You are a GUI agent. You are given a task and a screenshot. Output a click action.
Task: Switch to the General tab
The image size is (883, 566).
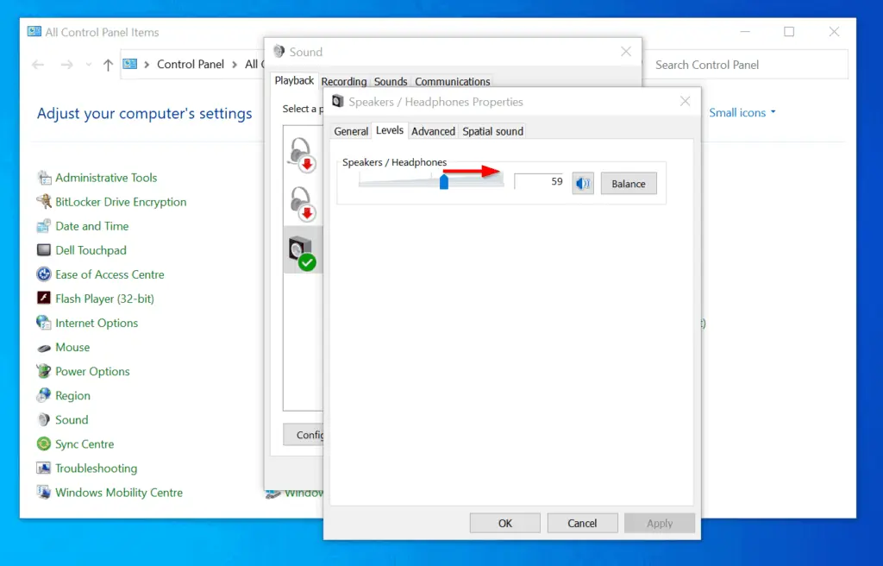pyautogui.click(x=351, y=131)
